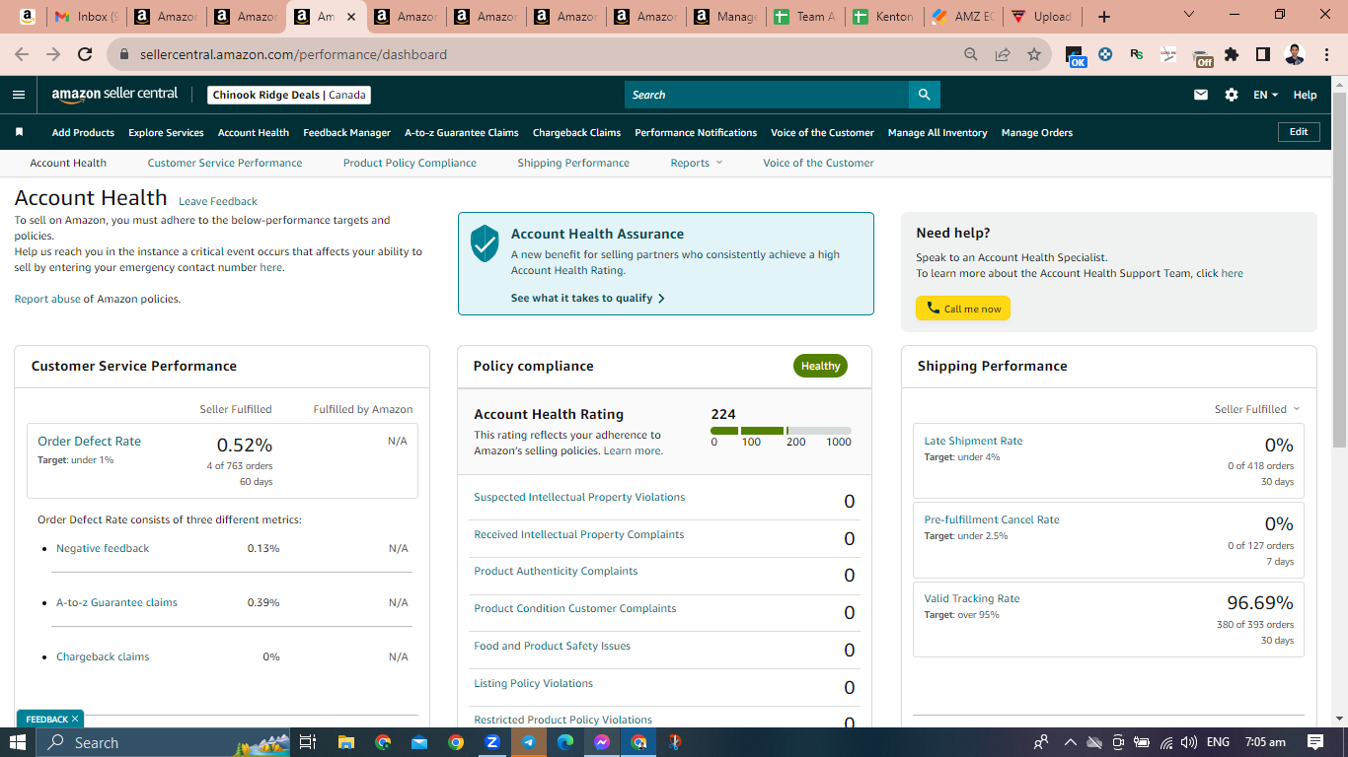Open Help in the Seller Central header
Viewport: 1348px width, 757px height.
[1305, 95]
